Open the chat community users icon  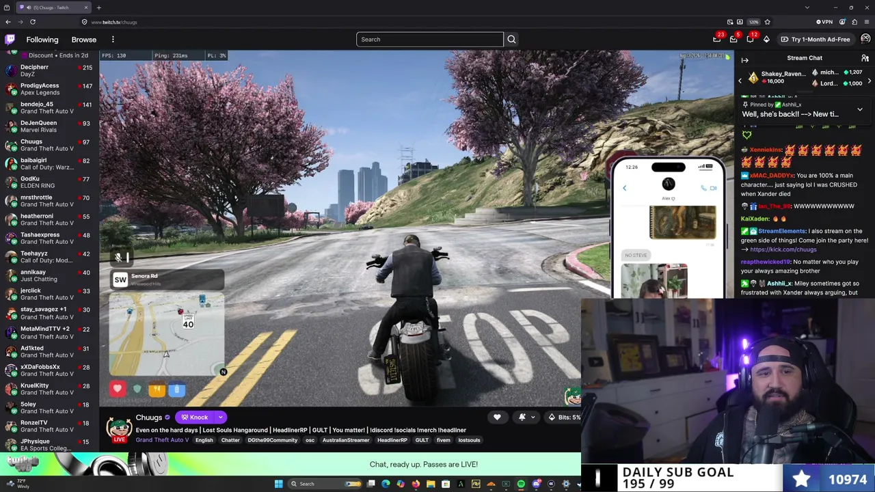pos(865,59)
